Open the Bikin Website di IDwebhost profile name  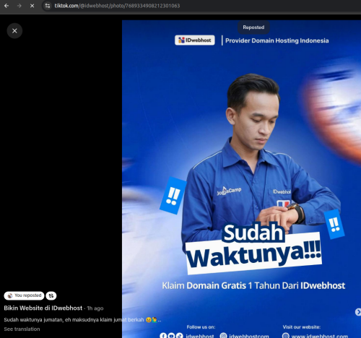(x=43, y=308)
